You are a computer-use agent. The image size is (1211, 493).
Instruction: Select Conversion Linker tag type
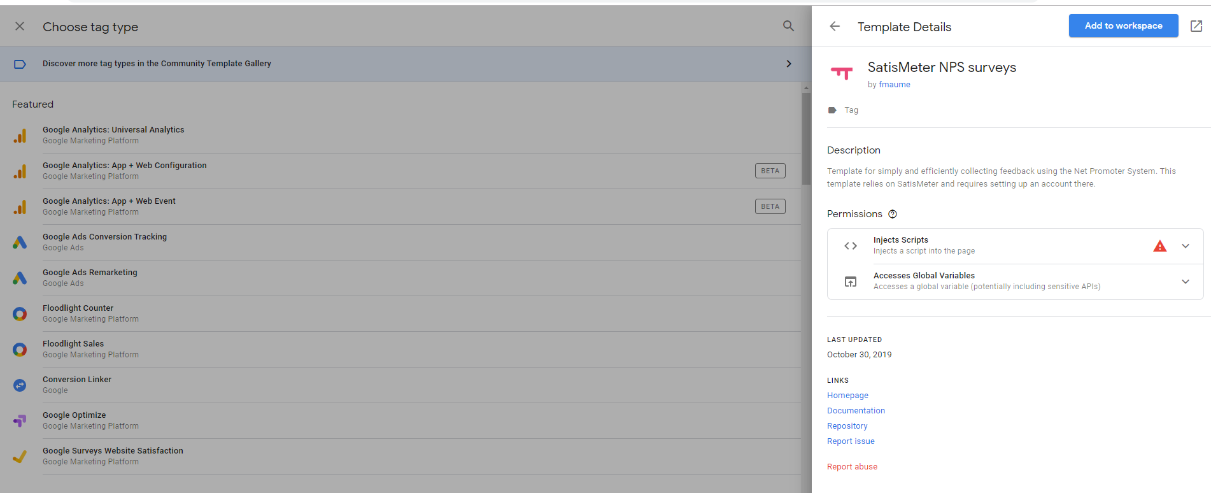(x=400, y=385)
